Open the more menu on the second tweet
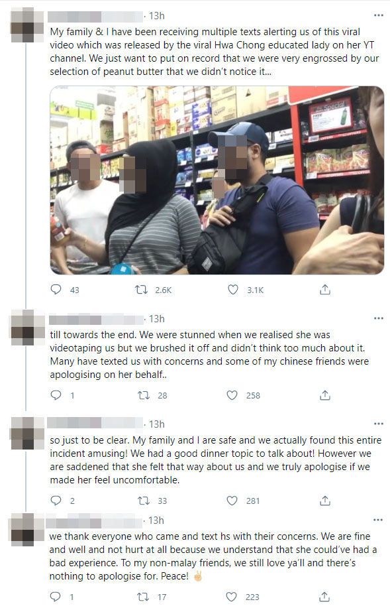This screenshot has height=610, width=390. click(378, 318)
